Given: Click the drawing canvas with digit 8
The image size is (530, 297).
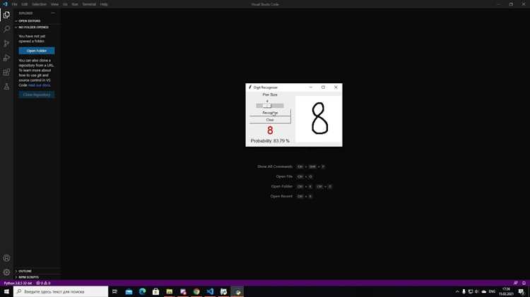Looking at the screenshot, I should [319, 119].
